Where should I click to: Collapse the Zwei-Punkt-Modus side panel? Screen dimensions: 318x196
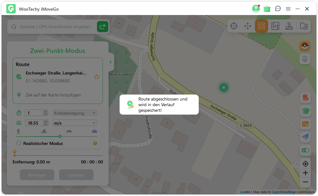pos(110,62)
